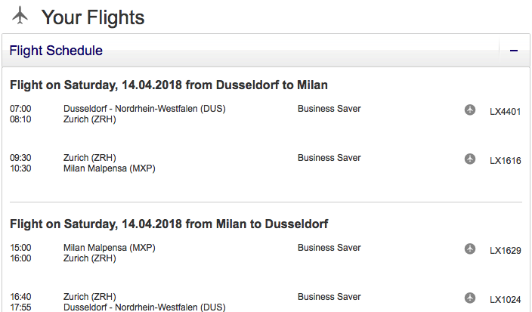Collapse the Flight Schedule section
532x312 pixels.
[x=514, y=51]
